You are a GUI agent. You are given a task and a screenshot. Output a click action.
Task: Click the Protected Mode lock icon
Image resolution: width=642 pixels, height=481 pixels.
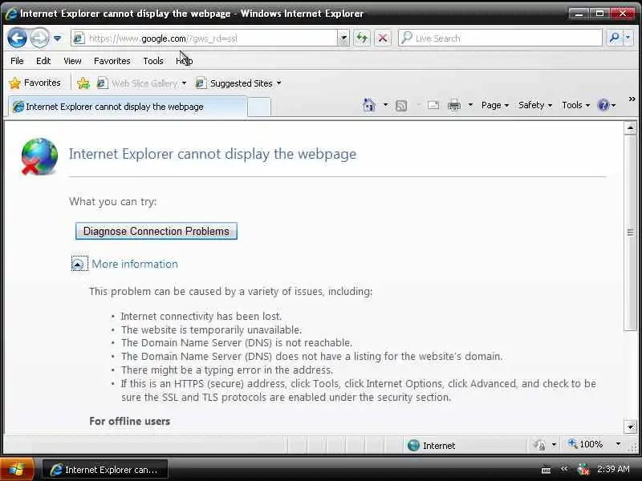[x=539, y=445]
